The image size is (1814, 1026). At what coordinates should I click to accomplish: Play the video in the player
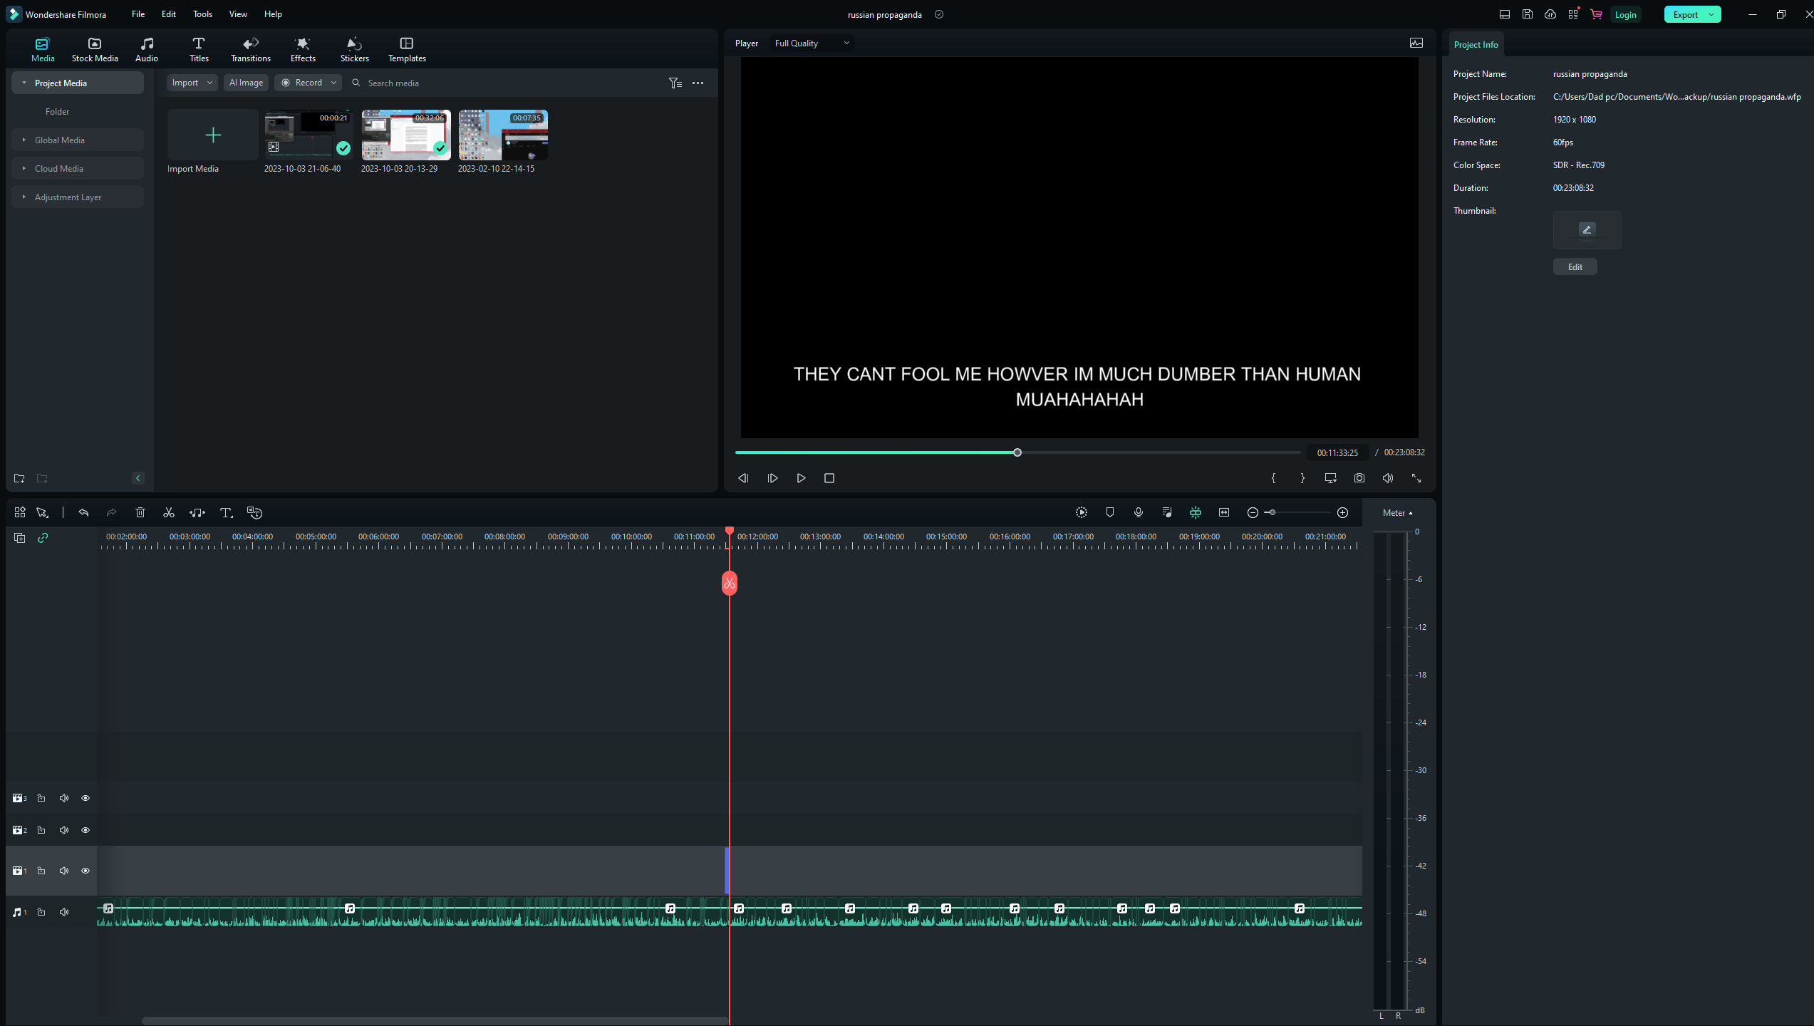pos(801,478)
